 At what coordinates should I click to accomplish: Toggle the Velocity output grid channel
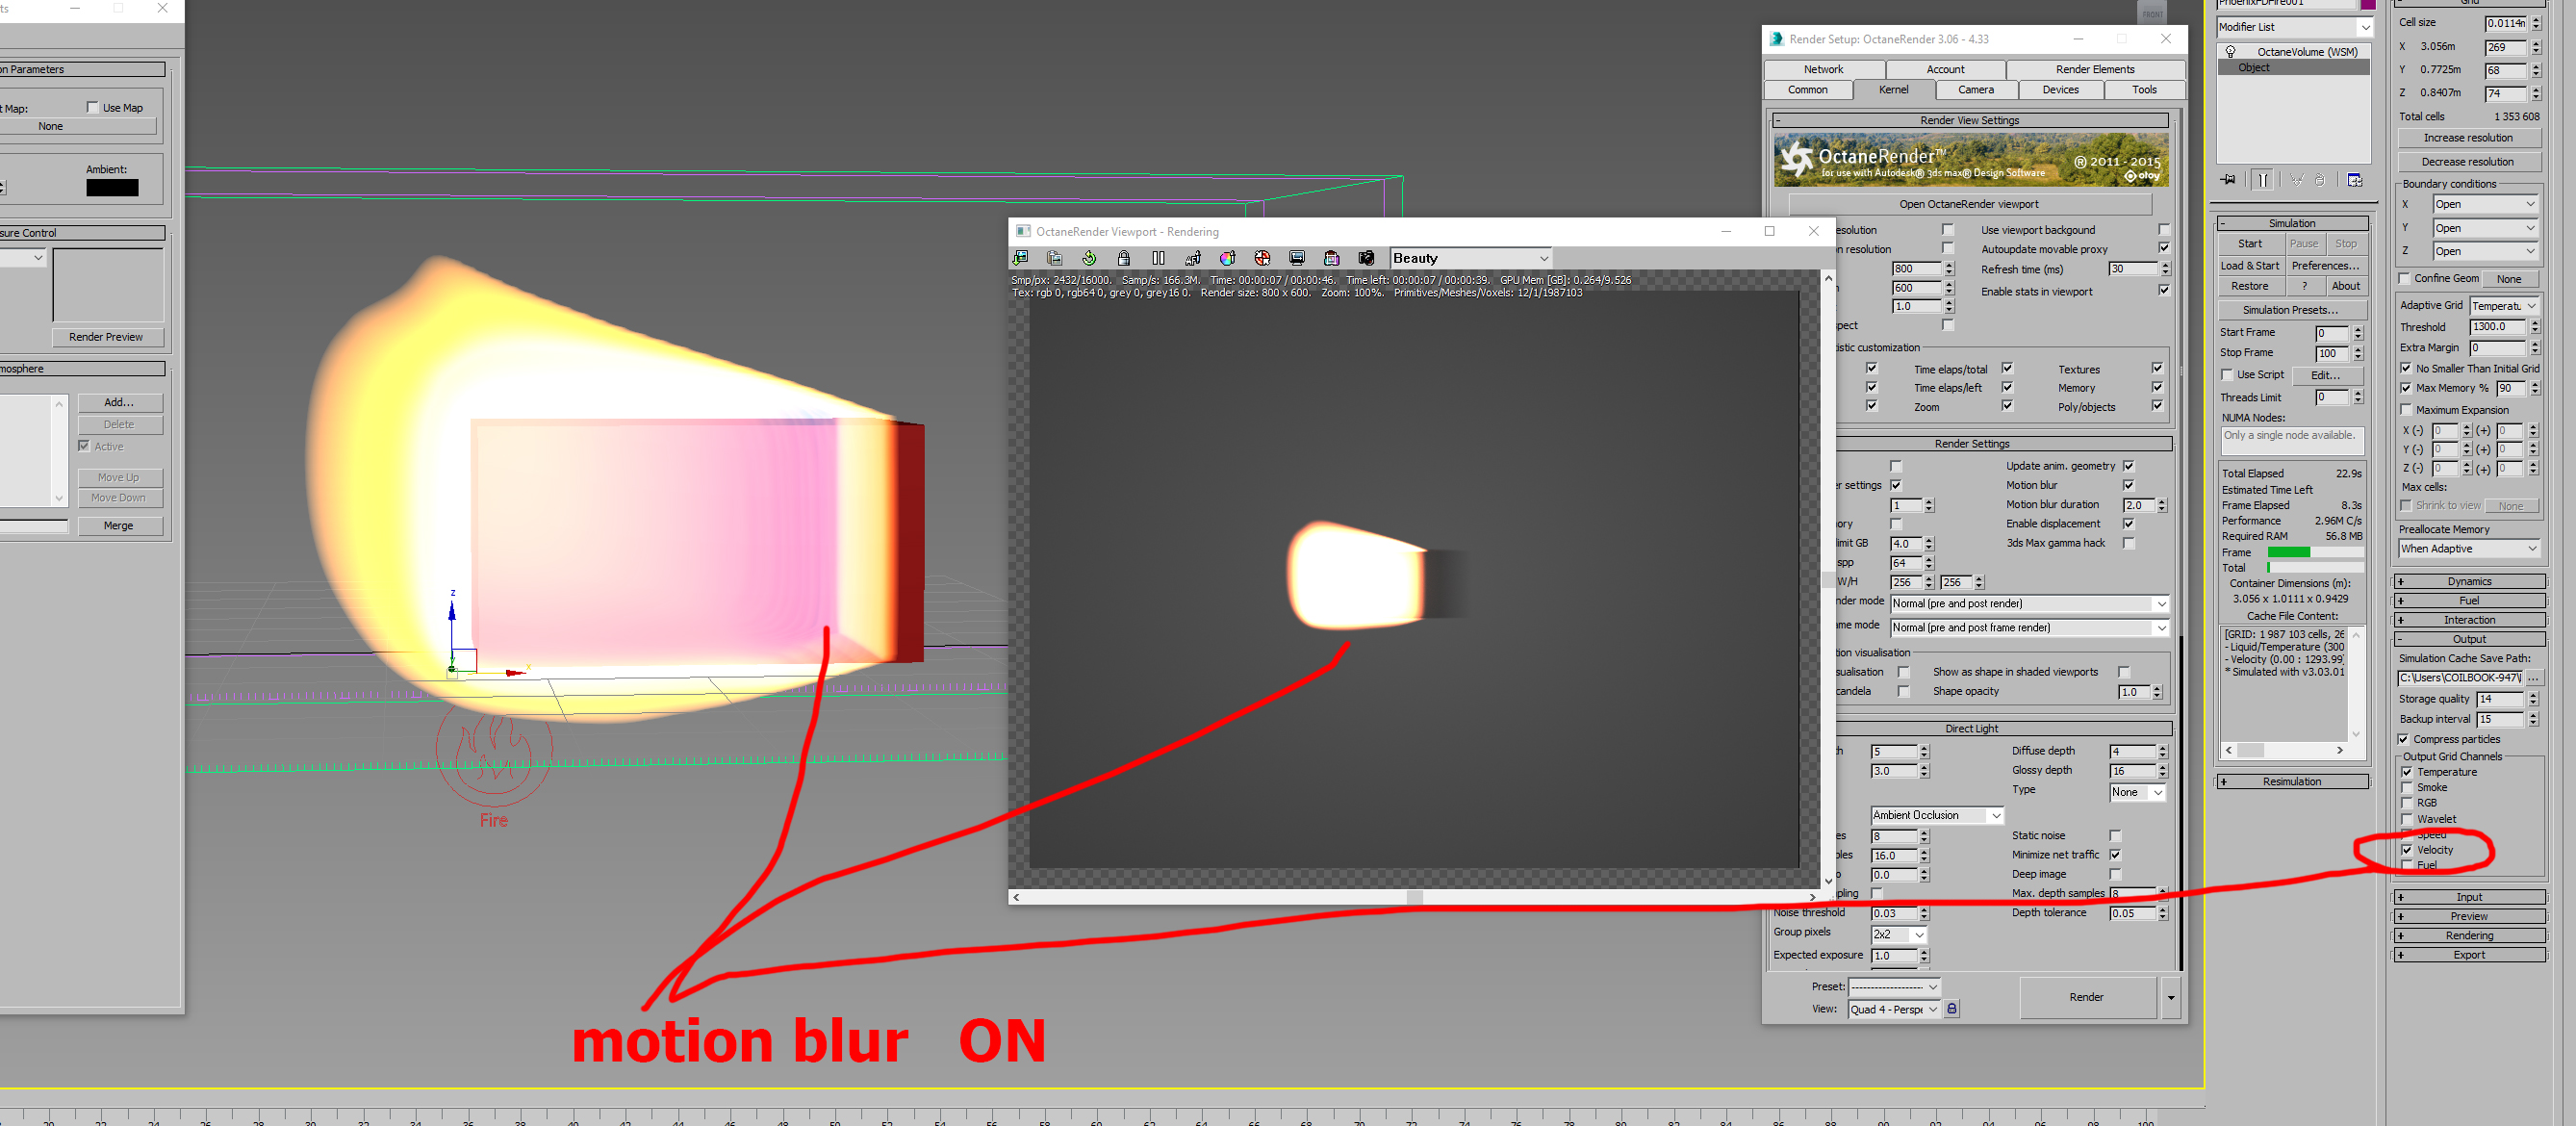[2407, 850]
